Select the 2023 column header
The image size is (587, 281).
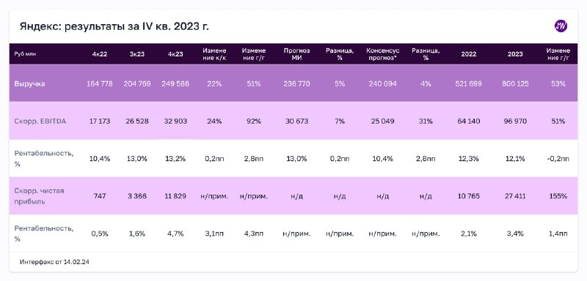(515, 54)
